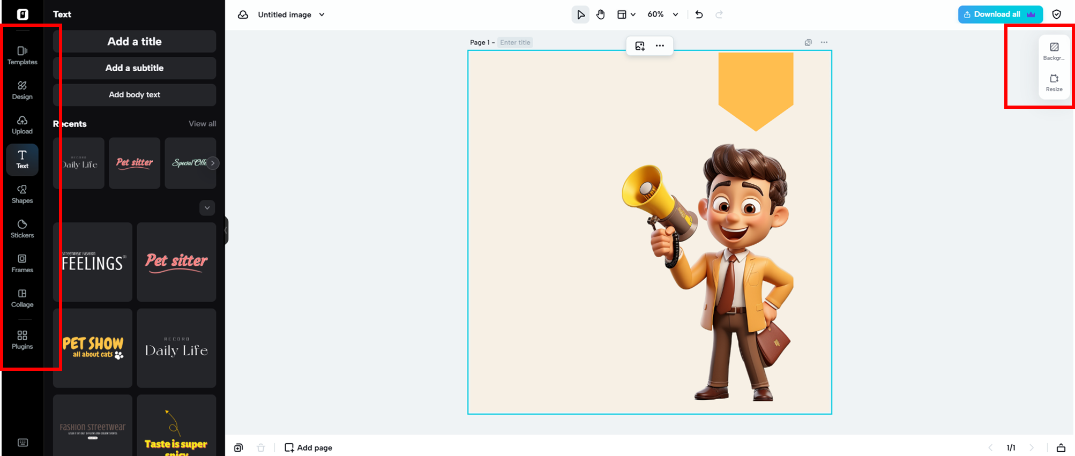The height and width of the screenshot is (456, 1075).
Task: Click the Add a title button
Action: 134,41
